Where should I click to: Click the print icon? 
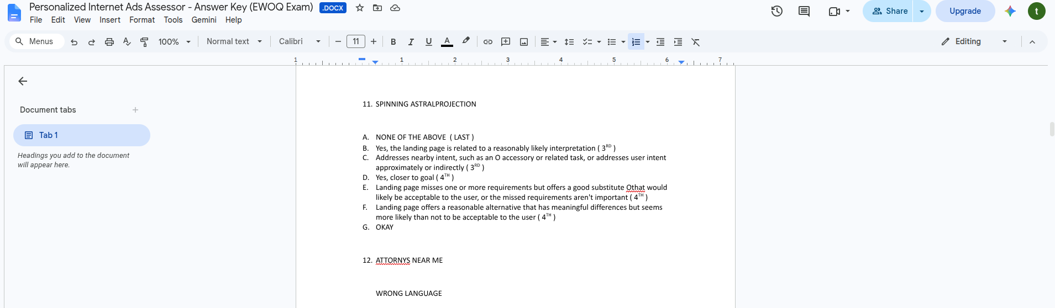click(109, 42)
